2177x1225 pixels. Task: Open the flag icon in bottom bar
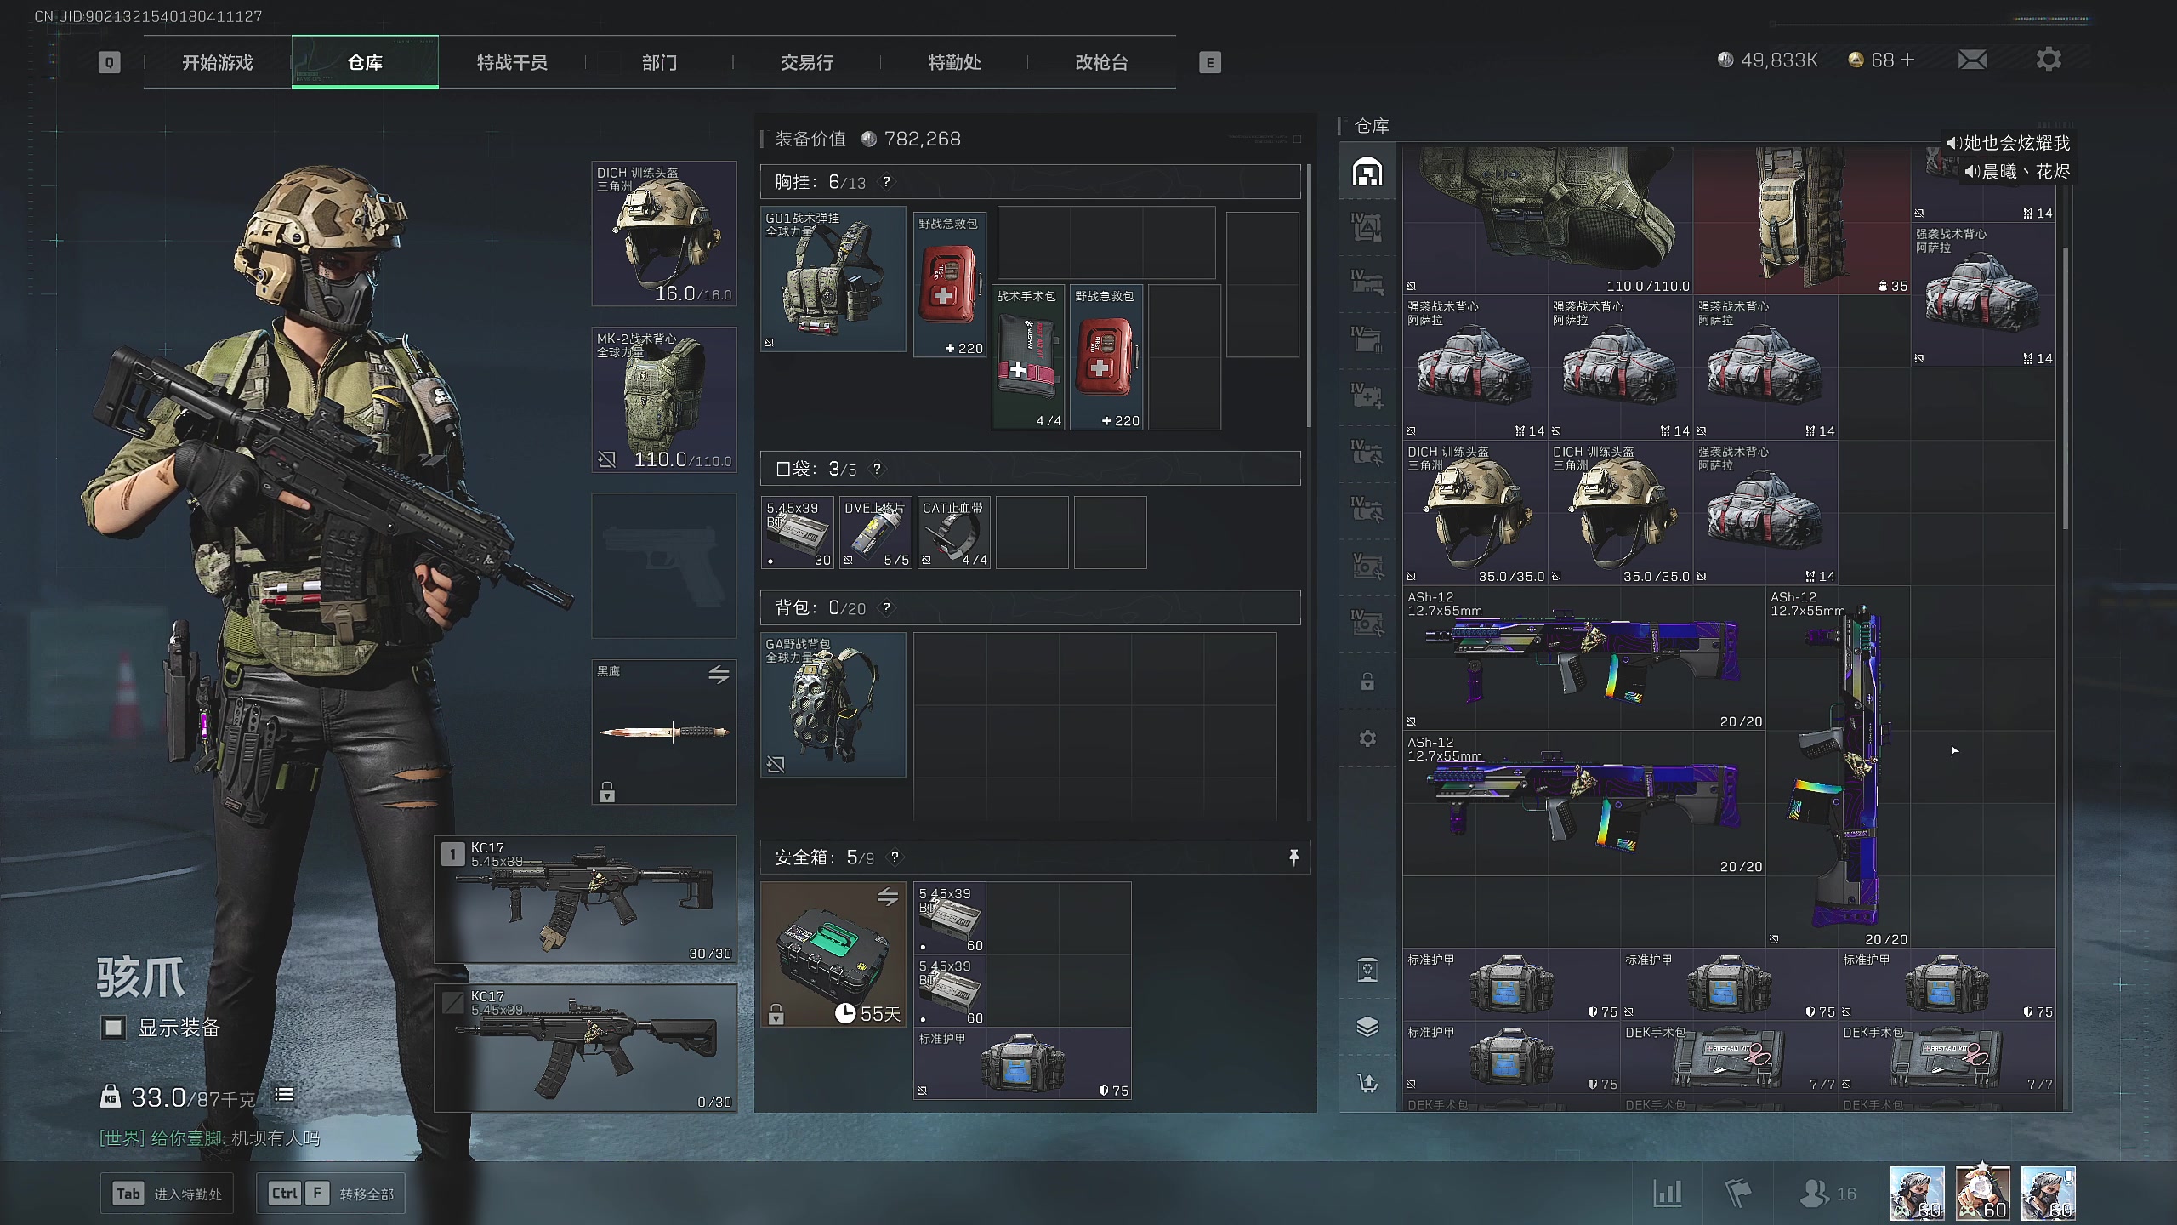pos(1738,1194)
